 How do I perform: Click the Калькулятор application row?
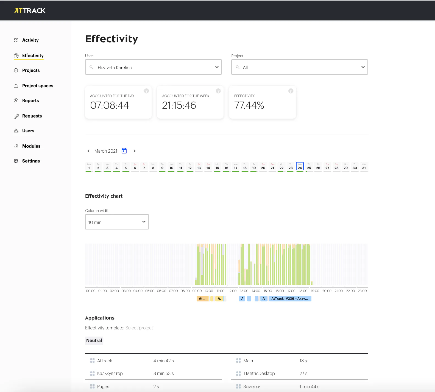pos(154,373)
